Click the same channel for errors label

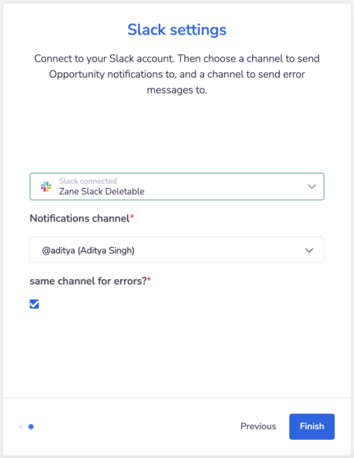pyautogui.click(x=90, y=281)
